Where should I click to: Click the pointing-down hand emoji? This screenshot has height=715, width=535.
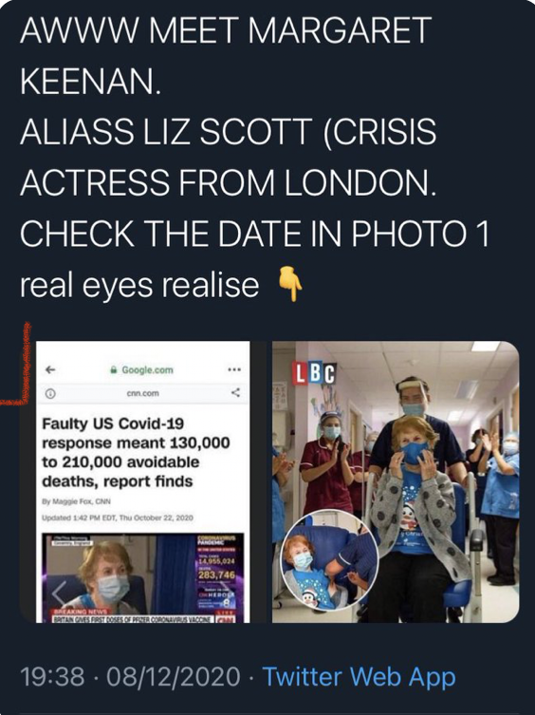[290, 285]
